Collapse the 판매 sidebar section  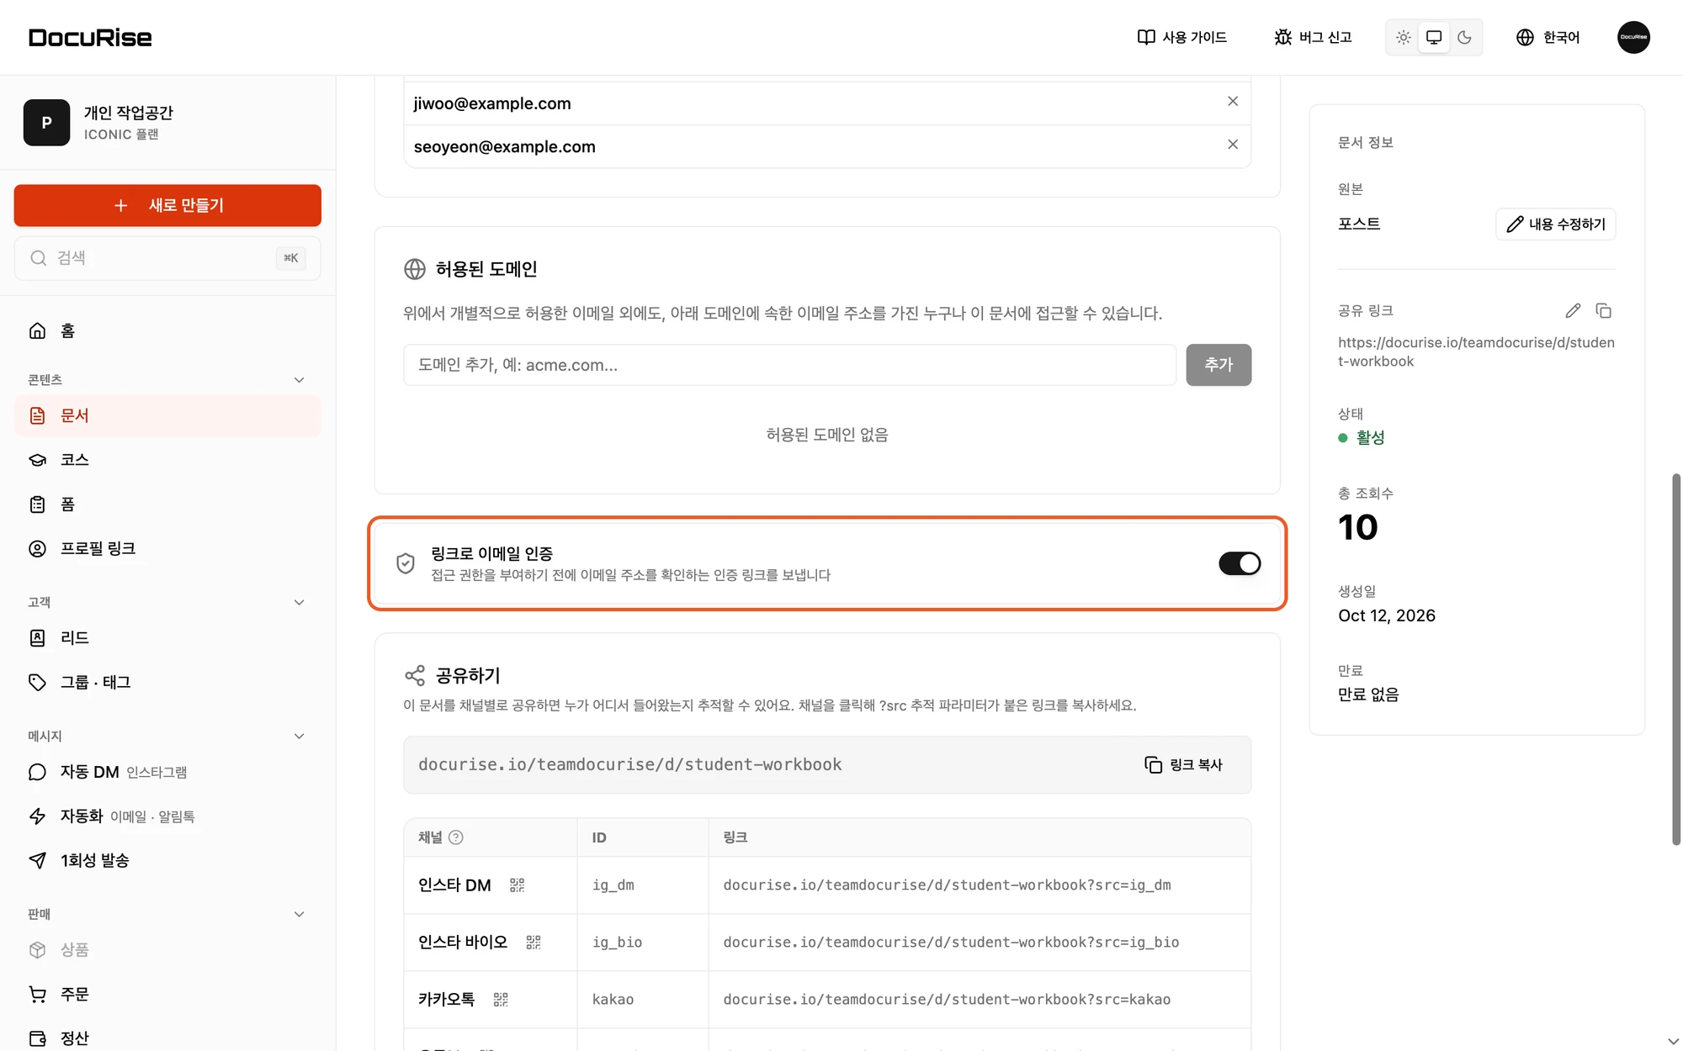tap(299, 914)
